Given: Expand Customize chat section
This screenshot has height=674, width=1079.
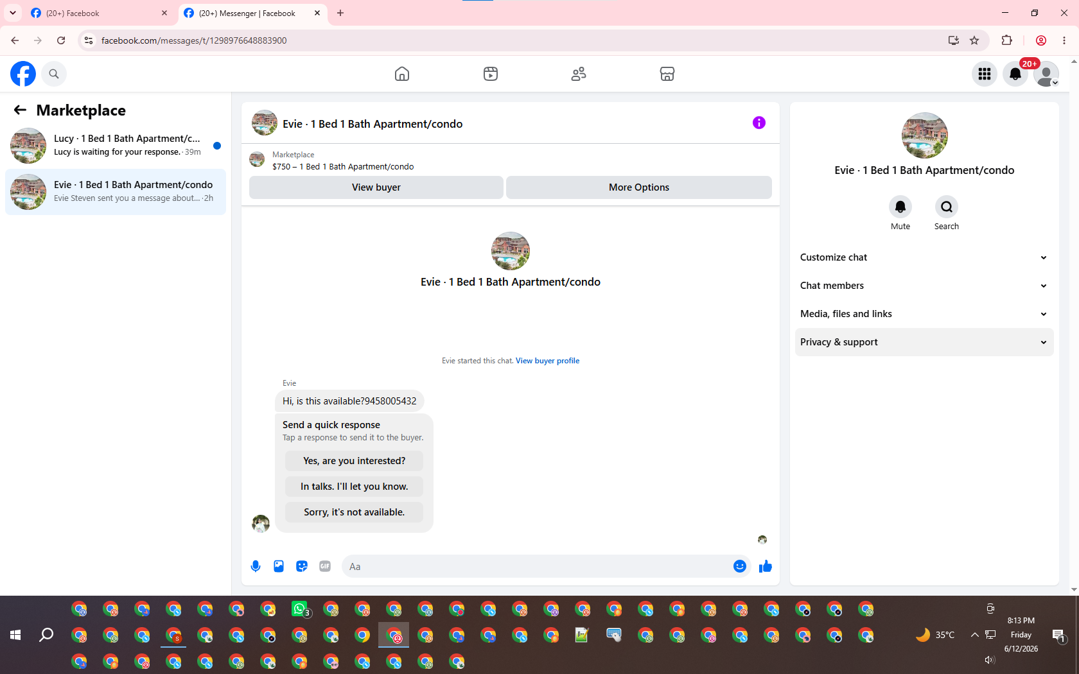Looking at the screenshot, I should pyautogui.click(x=924, y=257).
